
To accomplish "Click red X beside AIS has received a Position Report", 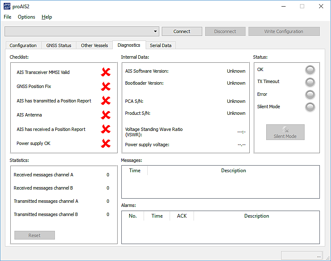I will coord(106,129).
